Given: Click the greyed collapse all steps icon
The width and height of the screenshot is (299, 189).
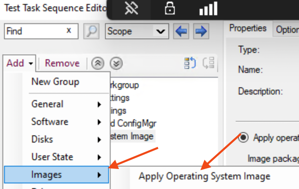Looking at the screenshot, I should (209, 63).
